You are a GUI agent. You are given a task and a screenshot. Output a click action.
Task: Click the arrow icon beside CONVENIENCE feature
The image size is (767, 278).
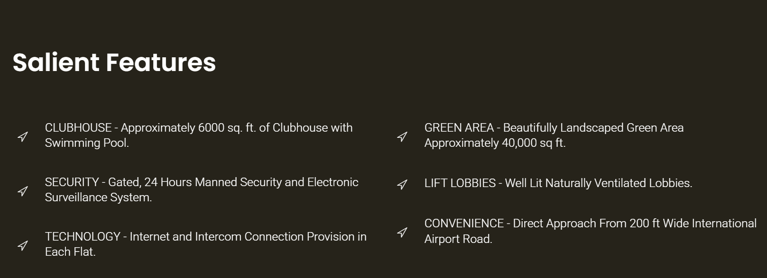402,233
